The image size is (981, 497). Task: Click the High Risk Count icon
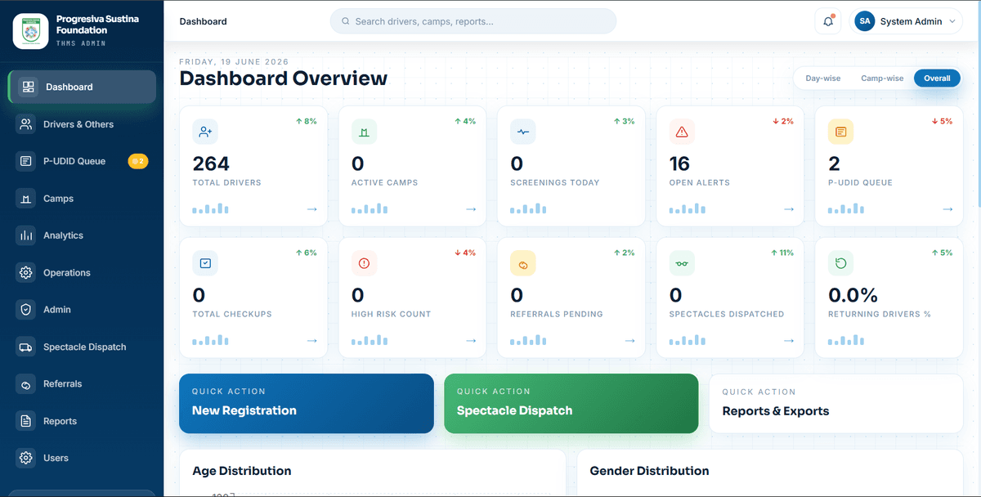364,263
